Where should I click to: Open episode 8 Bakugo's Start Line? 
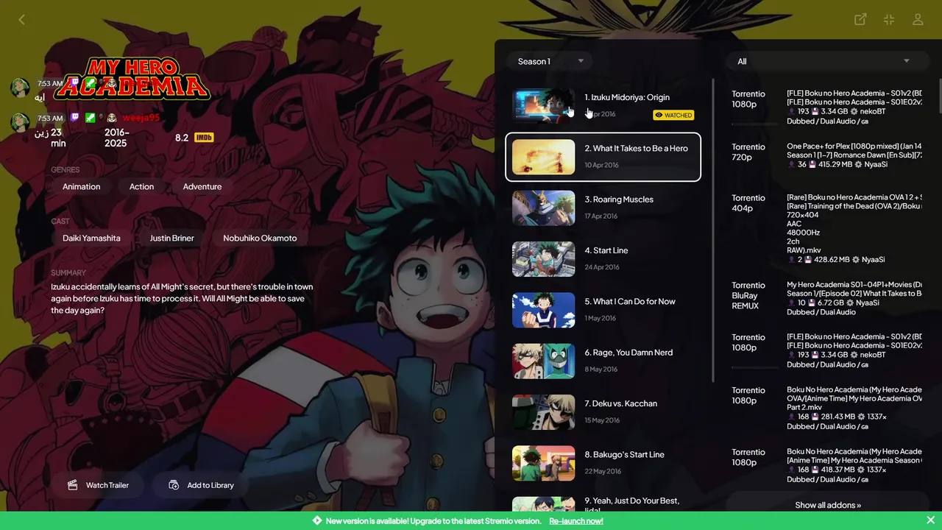point(603,463)
